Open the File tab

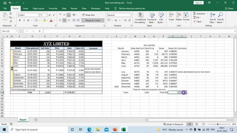(5, 8)
